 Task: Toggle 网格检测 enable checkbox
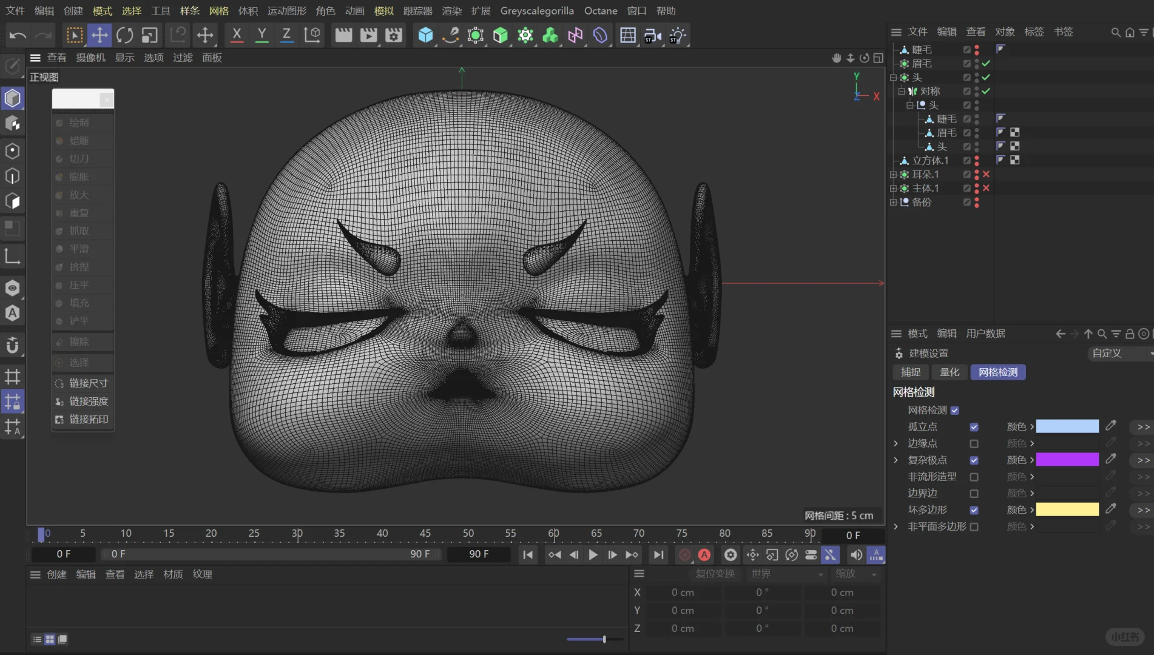click(955, 411)
